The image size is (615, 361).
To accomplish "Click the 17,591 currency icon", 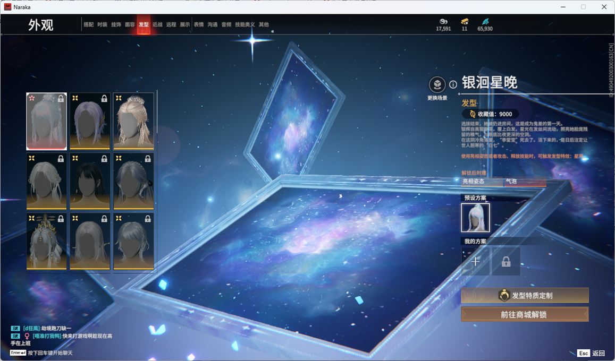I will (x=443, y=21).
